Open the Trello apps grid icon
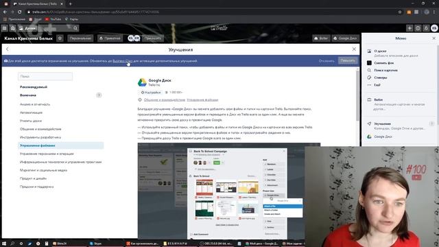The width and height of the screenshot is (439, 247). pyautogui.click(x=5, y=28)
